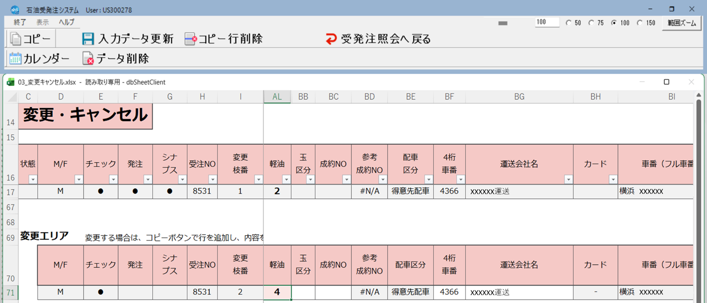The width and height of the screenshot is (707, 303).
Task: Open the 状態 column filter dropdown
Action: (33, 180)
